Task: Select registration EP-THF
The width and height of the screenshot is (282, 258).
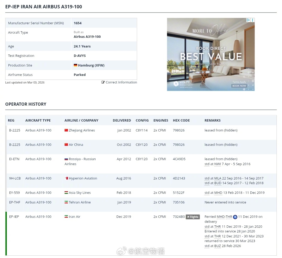Action: click(x=15, y=202)
